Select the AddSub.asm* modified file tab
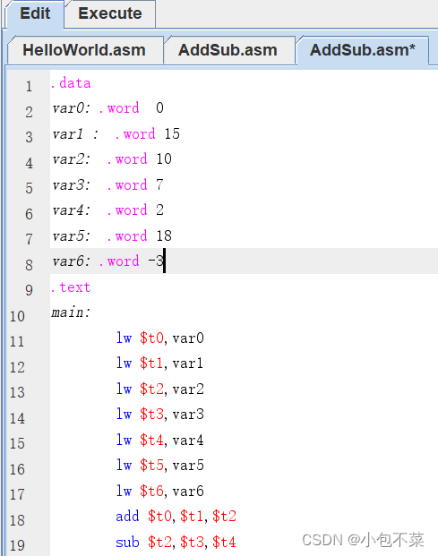 362,50
